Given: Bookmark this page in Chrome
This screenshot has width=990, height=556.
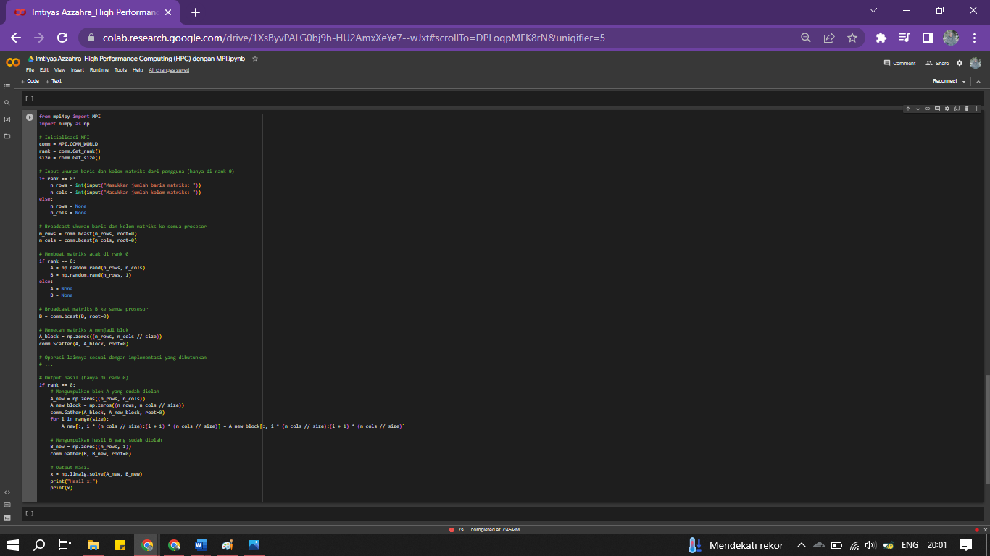Looking at the screenshot, I should pyautogui.click(x=852, y=38).
